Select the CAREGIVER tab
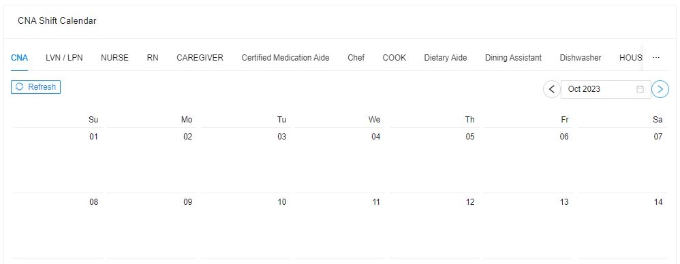The image size is (680, 264). coord(200,58)
